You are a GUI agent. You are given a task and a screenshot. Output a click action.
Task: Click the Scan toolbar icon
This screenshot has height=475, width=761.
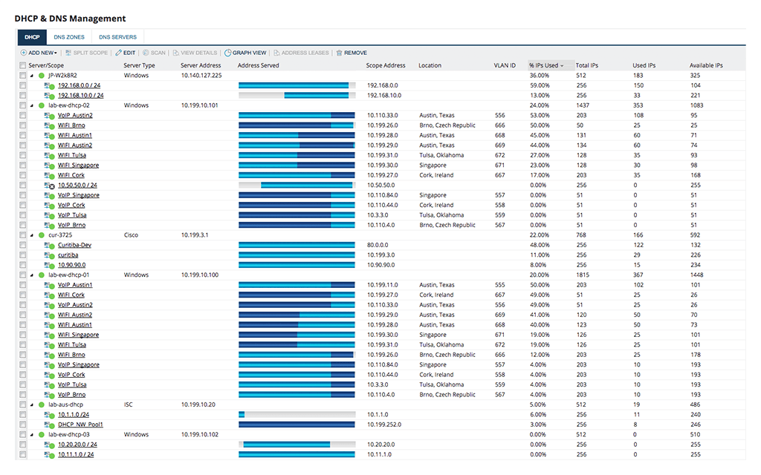(146, 53)
